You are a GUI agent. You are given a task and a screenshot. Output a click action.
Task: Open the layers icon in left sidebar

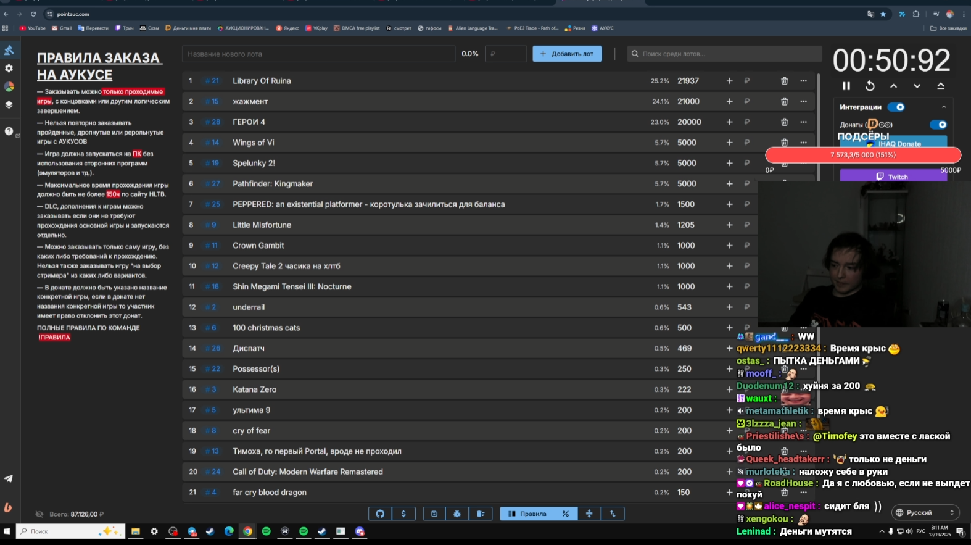coord(9,105)
